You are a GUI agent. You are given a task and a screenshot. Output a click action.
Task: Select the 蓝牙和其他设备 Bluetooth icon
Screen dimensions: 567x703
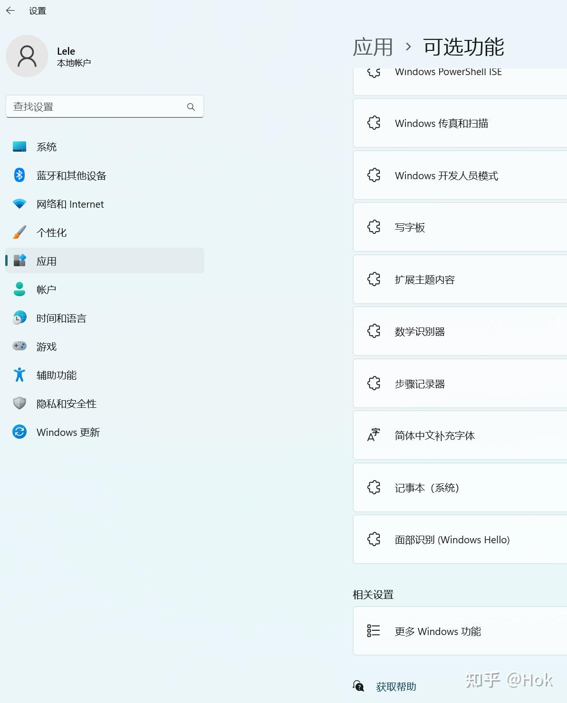[x=19, y=175]
